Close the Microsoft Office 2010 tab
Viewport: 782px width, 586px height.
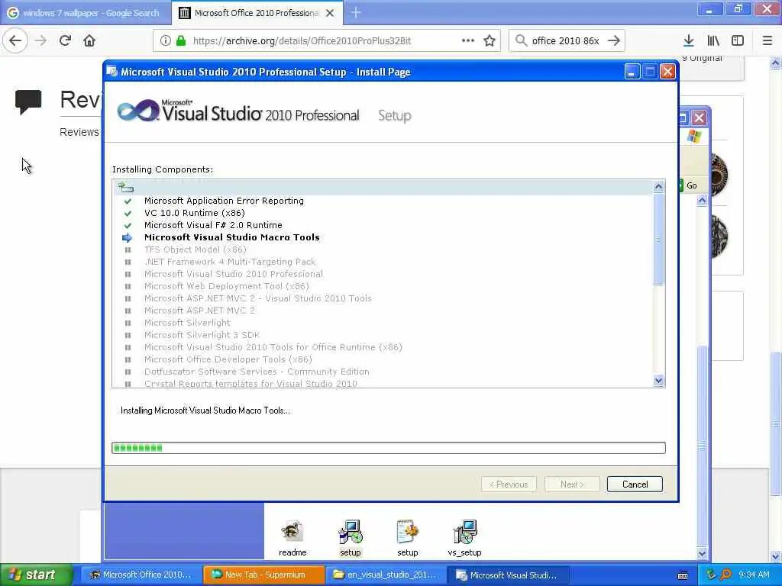pyautogui.click(x=330, y=13)
